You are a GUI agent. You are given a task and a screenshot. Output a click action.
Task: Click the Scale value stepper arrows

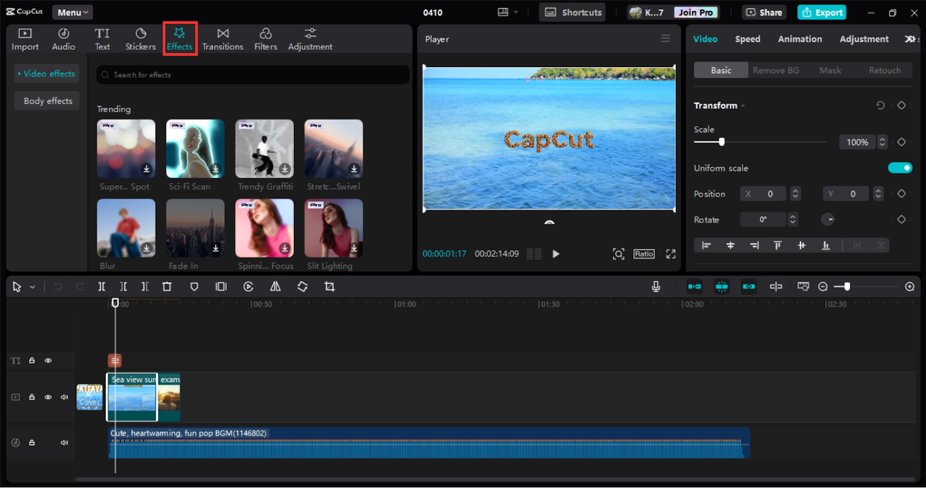(x=882, y=142)
